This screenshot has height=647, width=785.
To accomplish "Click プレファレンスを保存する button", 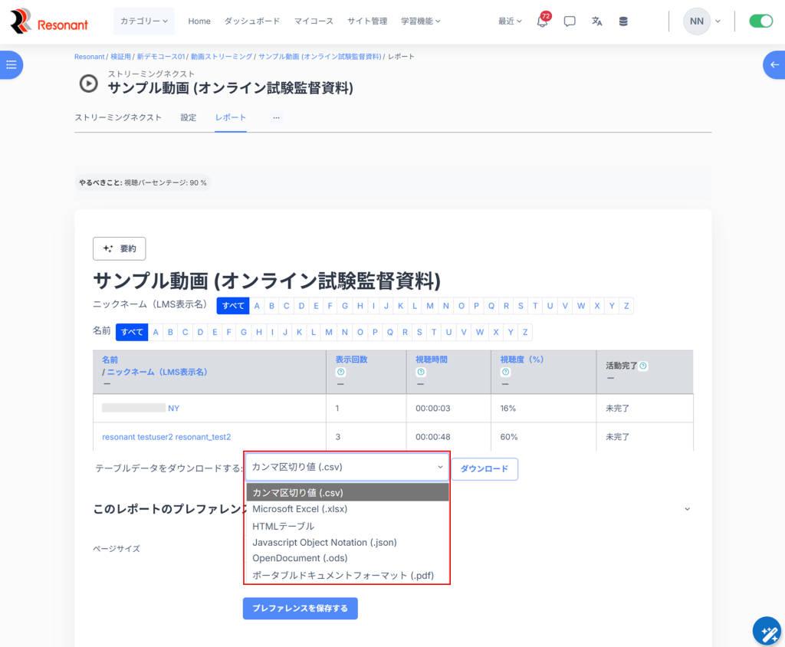I will point(300,609).
